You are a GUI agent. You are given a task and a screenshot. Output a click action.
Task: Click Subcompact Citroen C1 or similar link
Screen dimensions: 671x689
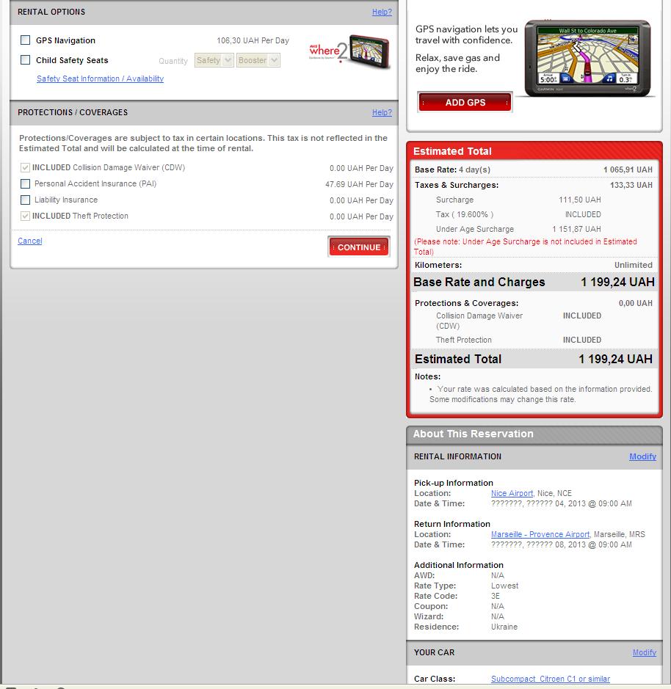[x=550, y=679]
